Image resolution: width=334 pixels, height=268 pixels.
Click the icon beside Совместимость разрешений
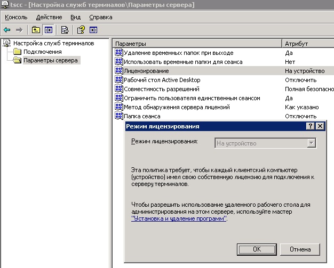click(119, 89)
